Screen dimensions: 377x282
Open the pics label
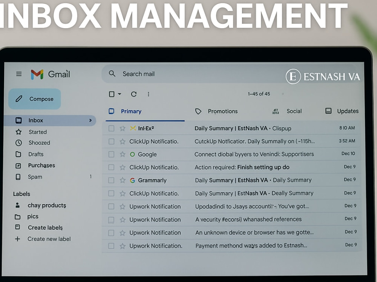click(x=33, y=217)
